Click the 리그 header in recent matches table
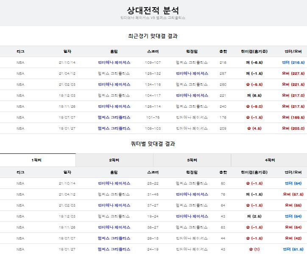307x254 pixels. 20,52
